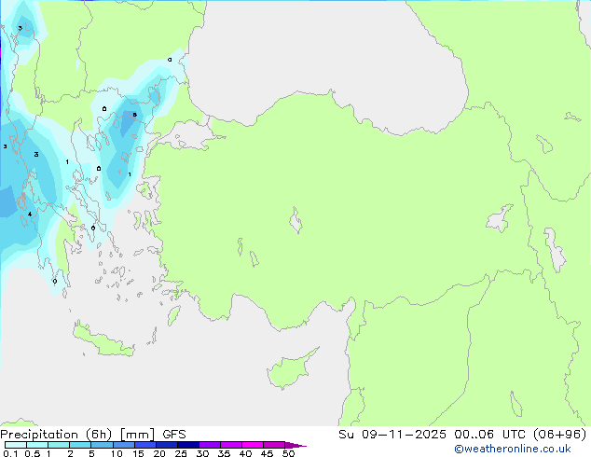The width and height of the screenshot is (591, 457).
Task: Click the legend swatch between 0.1 and 0.5
Action: tap(16, 445)
